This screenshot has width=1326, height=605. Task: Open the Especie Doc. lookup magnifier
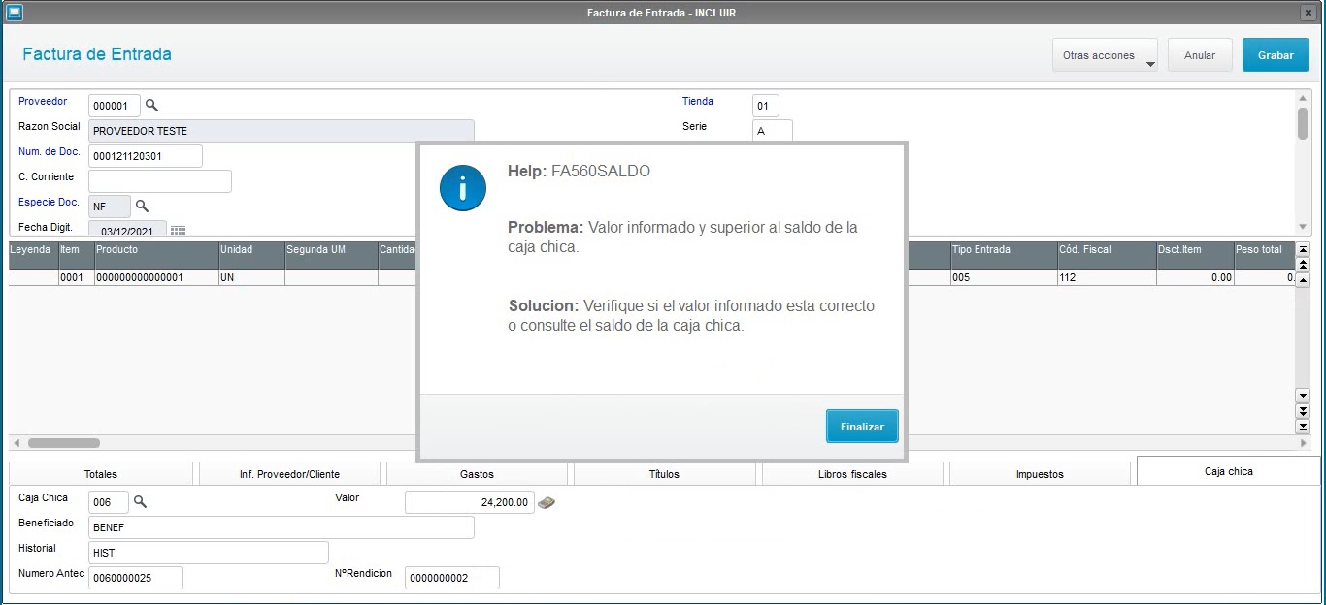click(x=142, y=207)
